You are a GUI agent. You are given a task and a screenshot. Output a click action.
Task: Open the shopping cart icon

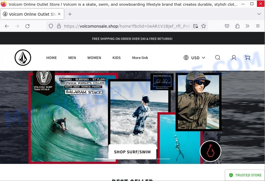point(248,58)
